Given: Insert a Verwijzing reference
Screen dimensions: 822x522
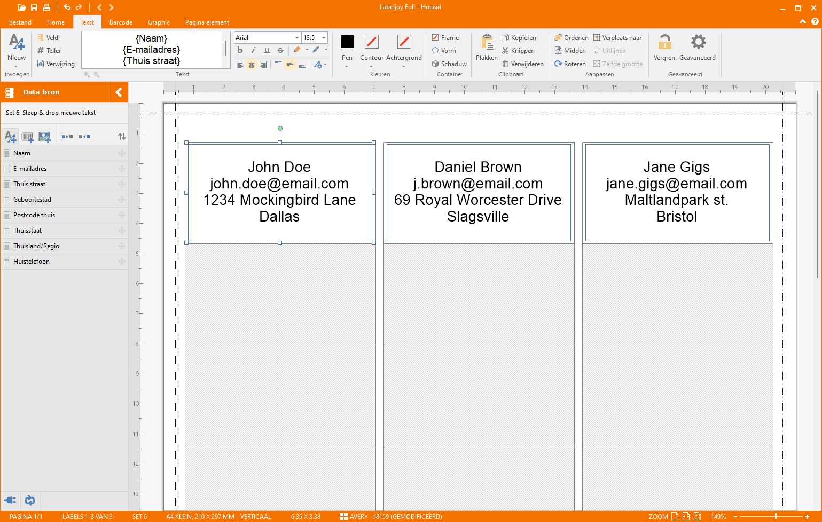Looking at the screenshot, I should [x=56, y=64].
